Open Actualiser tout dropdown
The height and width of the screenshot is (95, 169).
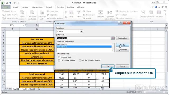coord(42,15)
